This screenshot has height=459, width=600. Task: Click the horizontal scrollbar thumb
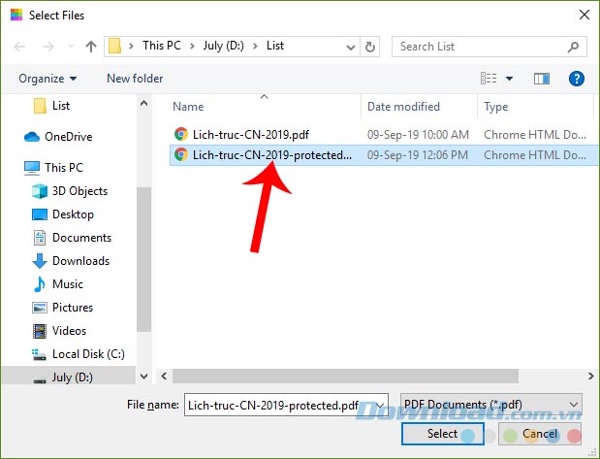(x=345, y=377)
